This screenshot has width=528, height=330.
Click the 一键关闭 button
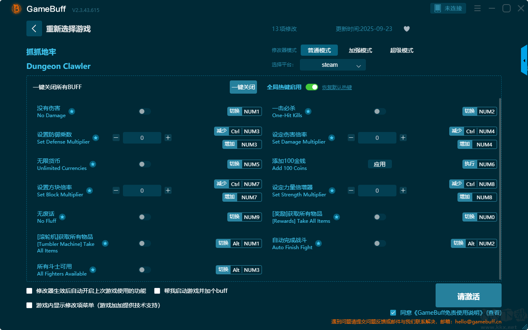tap(243, 87)
